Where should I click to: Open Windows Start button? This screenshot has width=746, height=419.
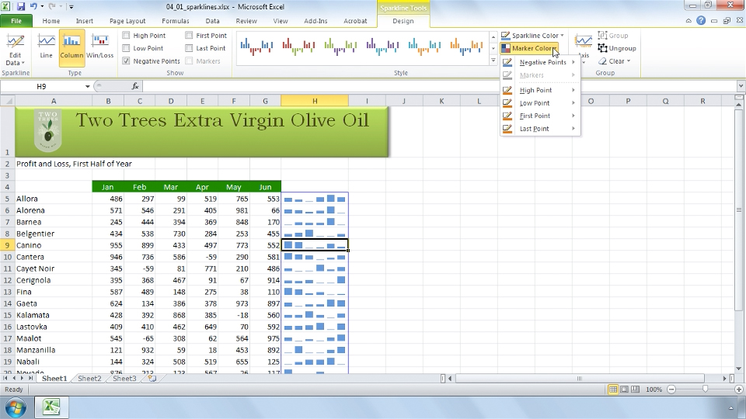[16, 407]
